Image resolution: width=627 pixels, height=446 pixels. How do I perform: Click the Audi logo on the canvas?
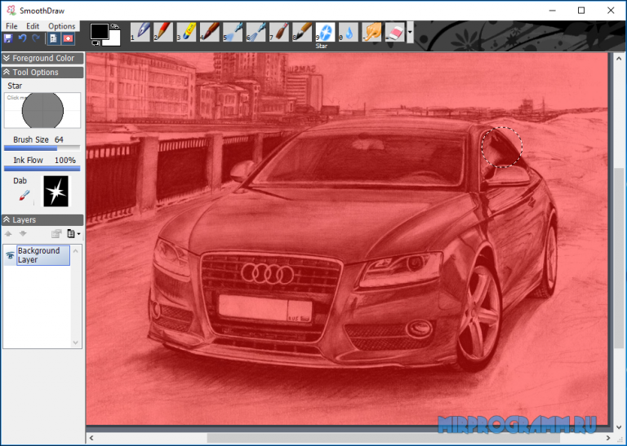pos(268,274)
